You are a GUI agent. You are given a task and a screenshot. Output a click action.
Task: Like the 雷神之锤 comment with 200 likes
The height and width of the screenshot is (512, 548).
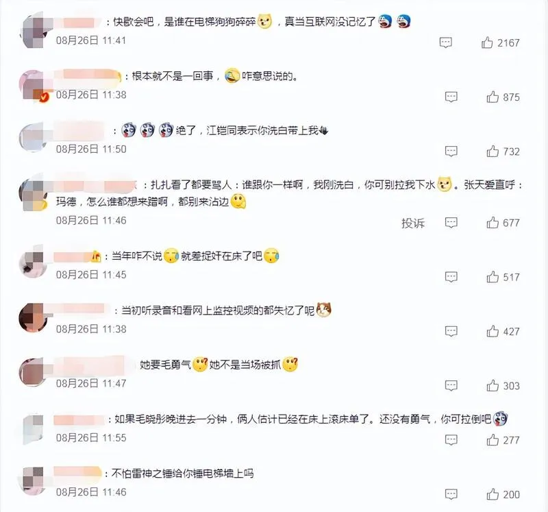(x=493, y=494)
